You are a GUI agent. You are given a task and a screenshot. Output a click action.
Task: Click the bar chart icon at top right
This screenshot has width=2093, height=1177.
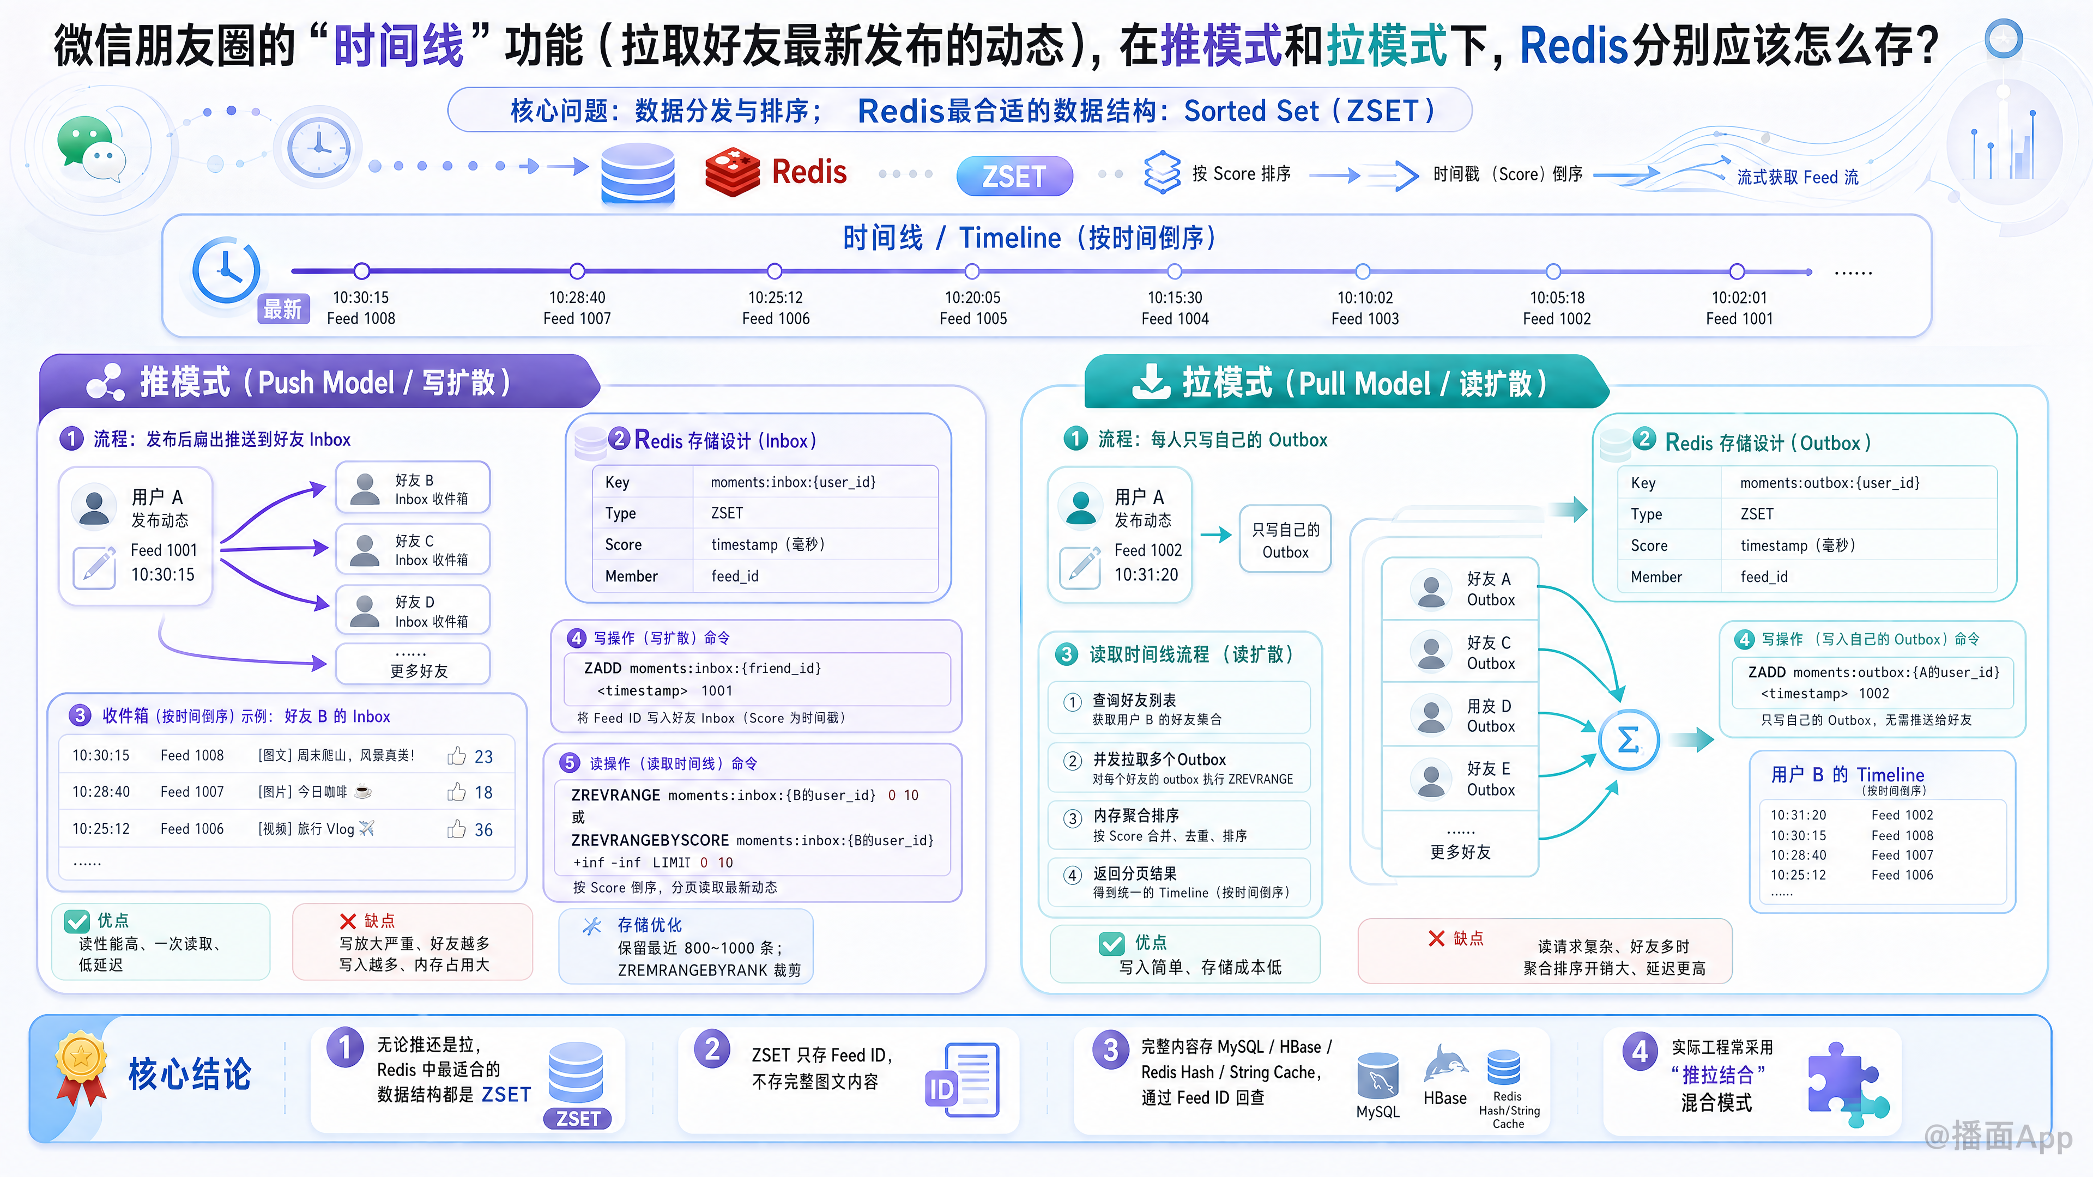tap(2005, 144)
